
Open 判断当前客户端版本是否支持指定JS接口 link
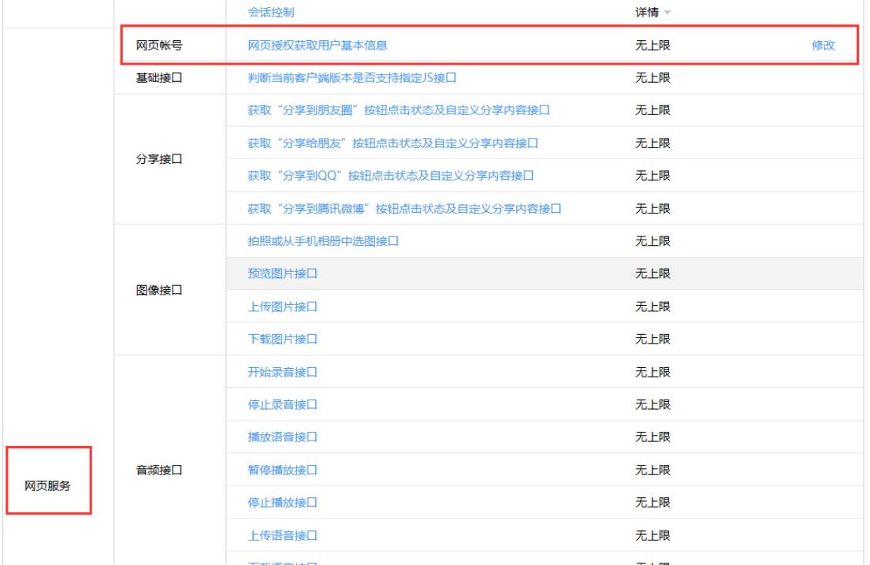351,78
